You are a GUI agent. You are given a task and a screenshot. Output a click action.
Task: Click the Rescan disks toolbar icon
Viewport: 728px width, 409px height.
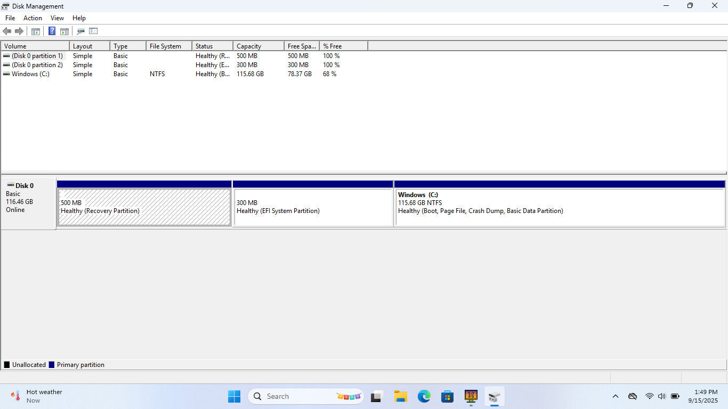pyautogui.click(x=80, y=31)
